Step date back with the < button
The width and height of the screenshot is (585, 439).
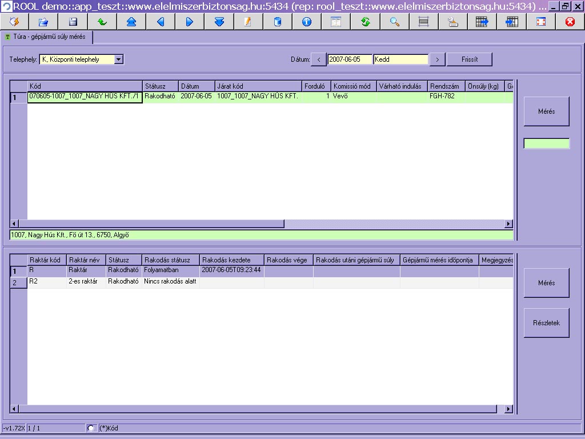click(x=319, y=59)
